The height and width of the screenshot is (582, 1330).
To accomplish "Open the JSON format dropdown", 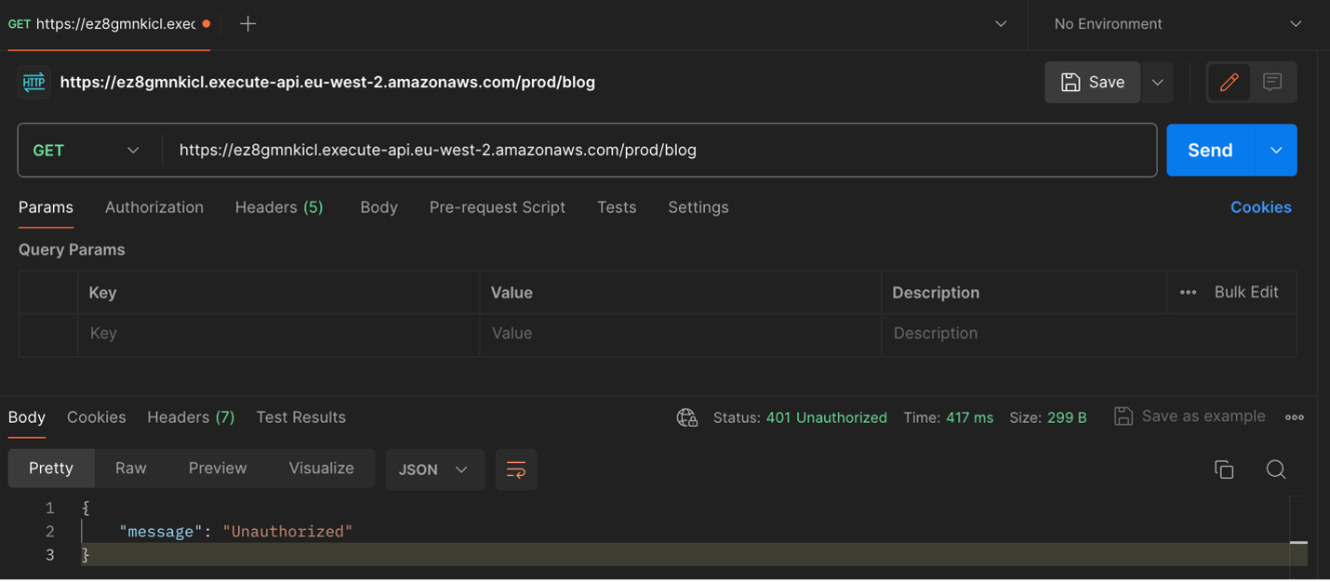I will pos(434,470).
